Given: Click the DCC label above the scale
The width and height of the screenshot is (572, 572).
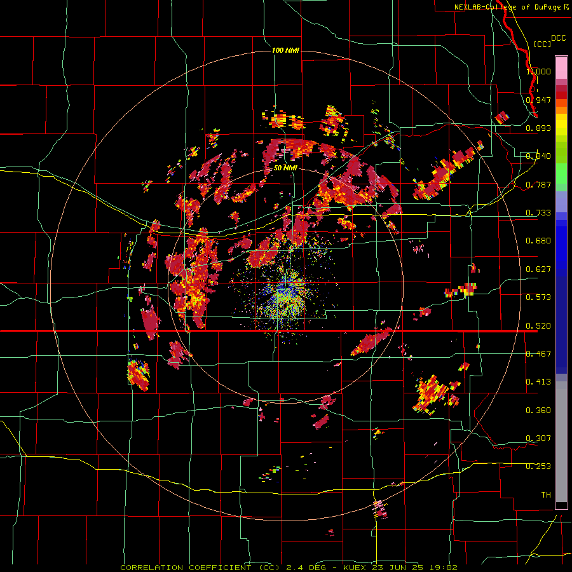Looking at the screenshot, I should pos(559,38).
